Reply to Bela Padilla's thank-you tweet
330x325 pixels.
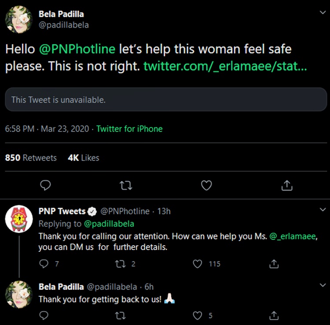click(x=44, y=315)
